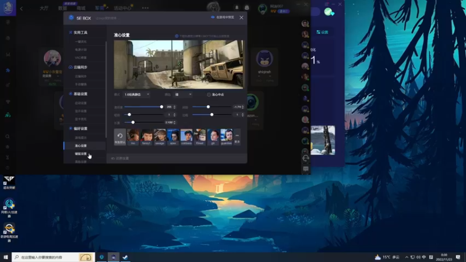Adjust the 间距 slider
Viewport: 466px width, 262px height.
pos(212,107)
